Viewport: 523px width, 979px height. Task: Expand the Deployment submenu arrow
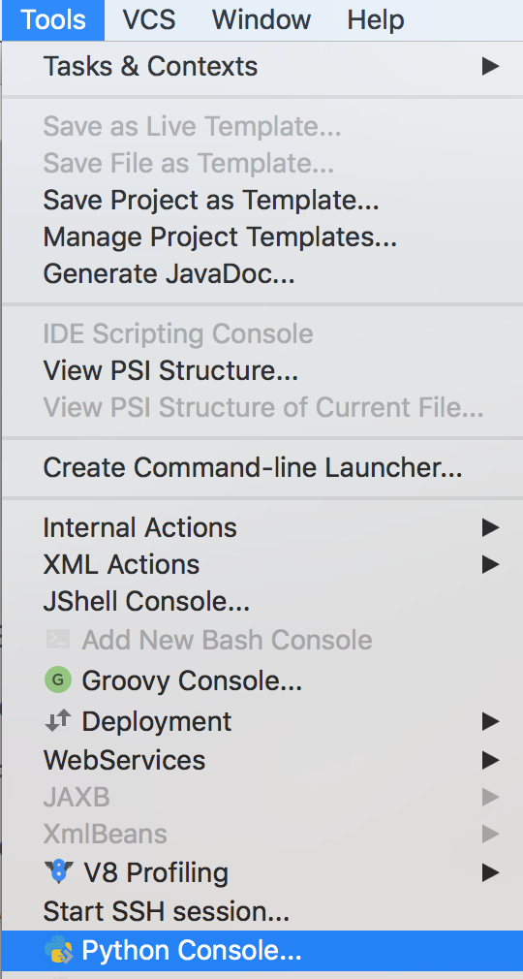click(x=490, y=721)
